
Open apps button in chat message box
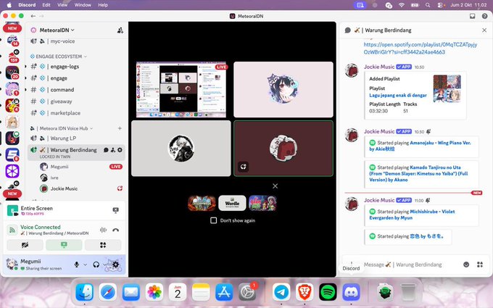(480, 265)
